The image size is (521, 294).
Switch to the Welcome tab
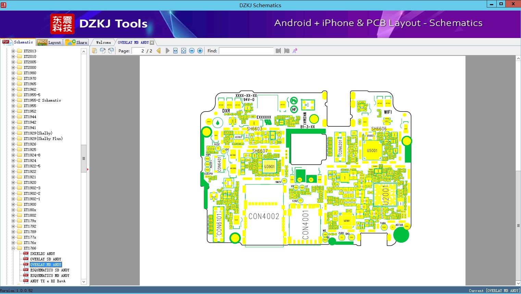pyautogui.click(x=103, y=42)
